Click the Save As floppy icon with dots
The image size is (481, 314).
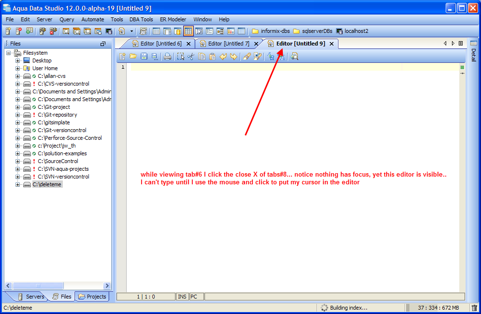tap(155, 56)
